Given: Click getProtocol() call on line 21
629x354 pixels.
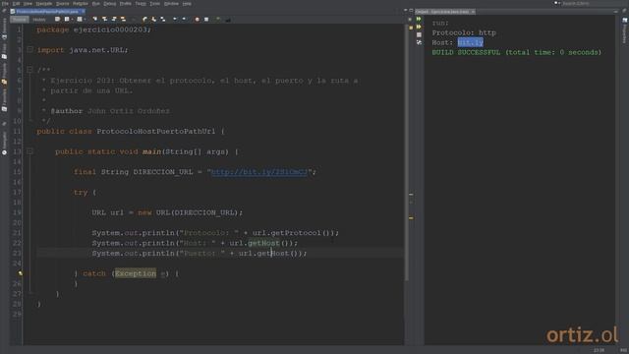Looking at the screenshot, I should click(303, 233).
